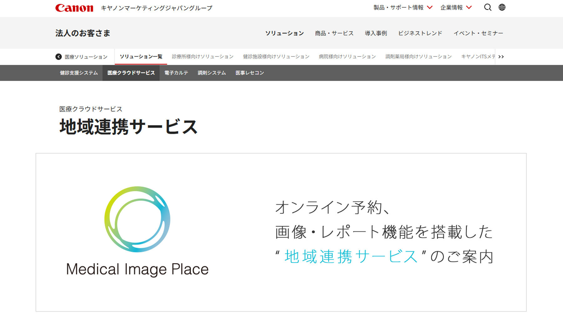563x314 pixels.
Task: Expand the 製品・サポート情報 dropdown
Action: point(403,8)
